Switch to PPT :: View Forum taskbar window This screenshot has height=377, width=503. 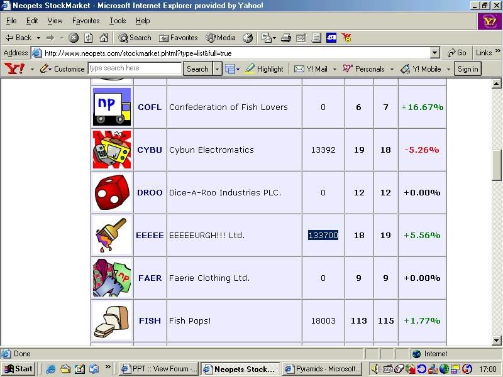pyautogui.click(x=159, y=369)
